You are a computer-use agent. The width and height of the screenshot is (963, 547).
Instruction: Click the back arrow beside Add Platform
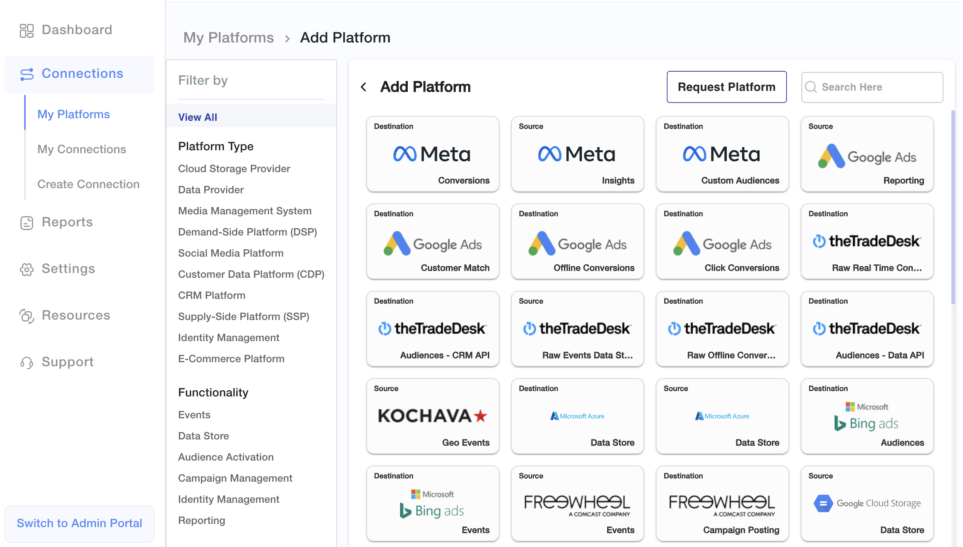click(x=363, y=87)
